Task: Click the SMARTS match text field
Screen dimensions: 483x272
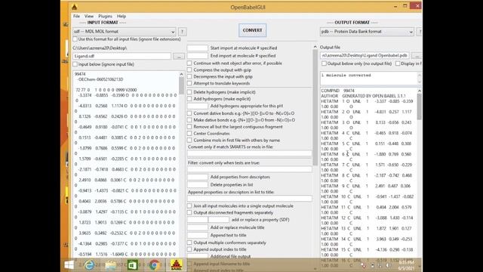Action: coord(250,153)
